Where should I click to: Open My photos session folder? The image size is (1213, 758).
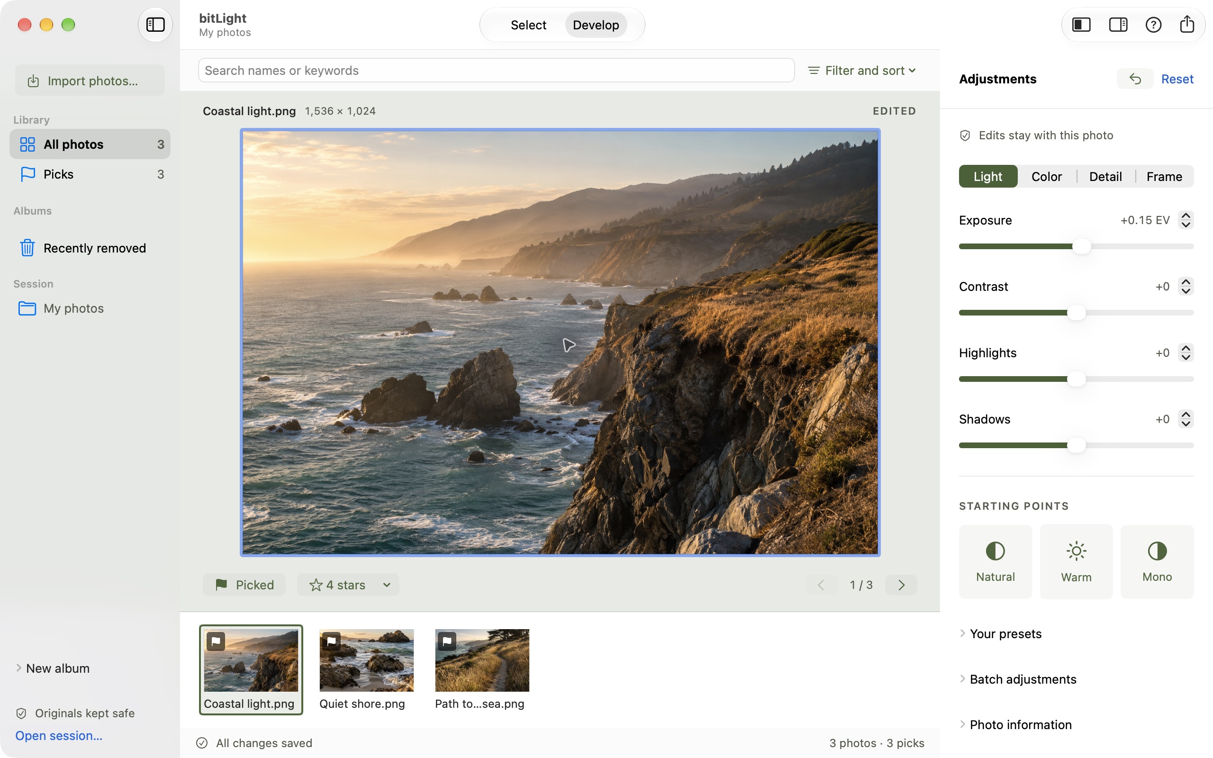pyautogui.click(x=90, y=308)
